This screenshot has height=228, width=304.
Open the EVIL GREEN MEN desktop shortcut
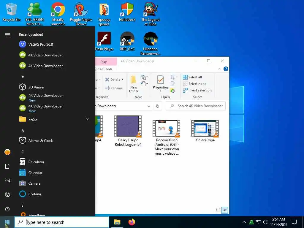coord(34,14)
